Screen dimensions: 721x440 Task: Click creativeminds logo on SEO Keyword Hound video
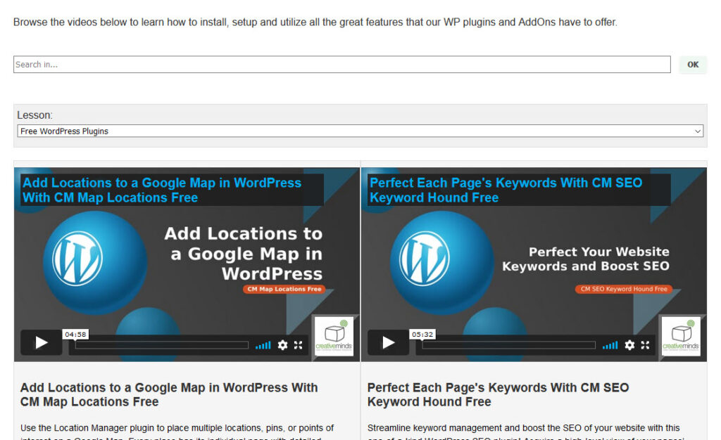point(681,336)
